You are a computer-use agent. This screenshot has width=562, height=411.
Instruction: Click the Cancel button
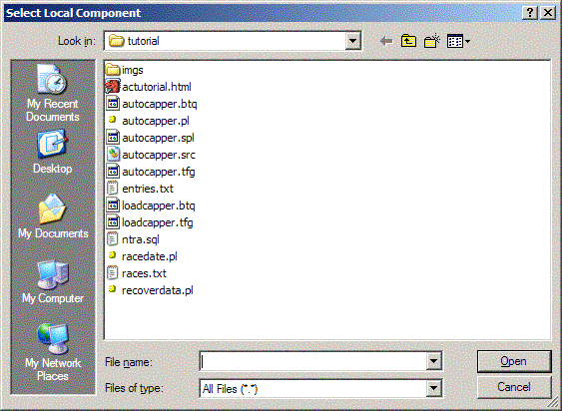tap(514, 387)
